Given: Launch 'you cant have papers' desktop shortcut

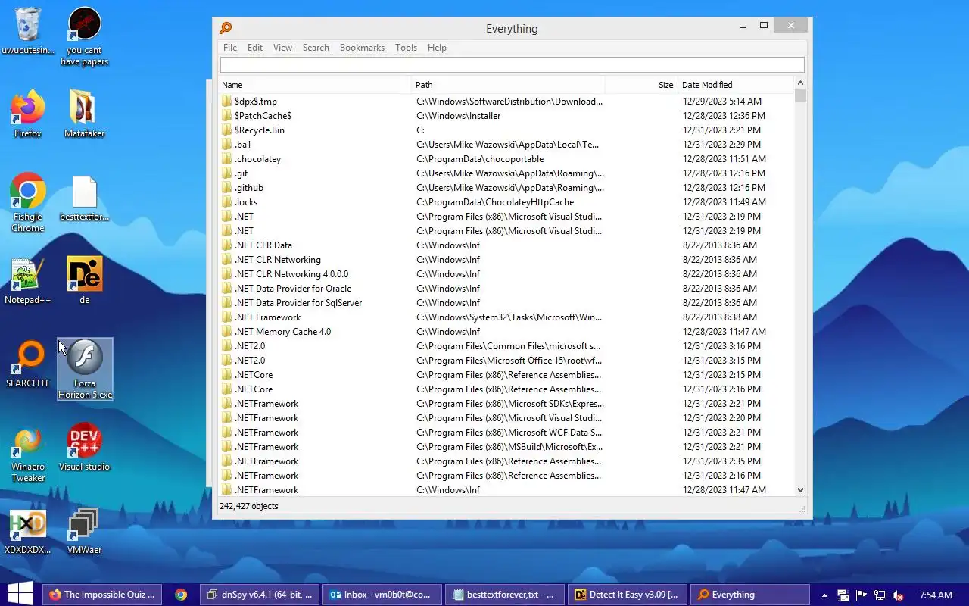Looking at the screenshot, I should 85,36.
